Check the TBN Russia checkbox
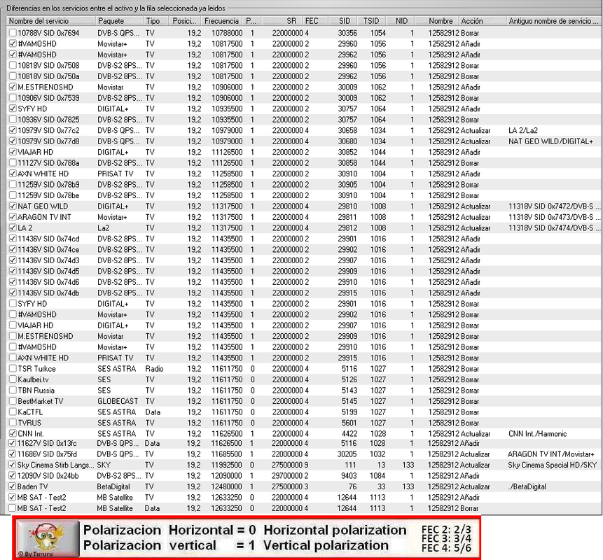Screen dimensions: 603x560 point(13,391)
